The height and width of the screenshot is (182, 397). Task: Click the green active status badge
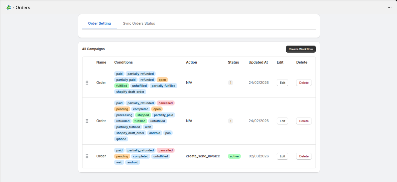(234, 156)
